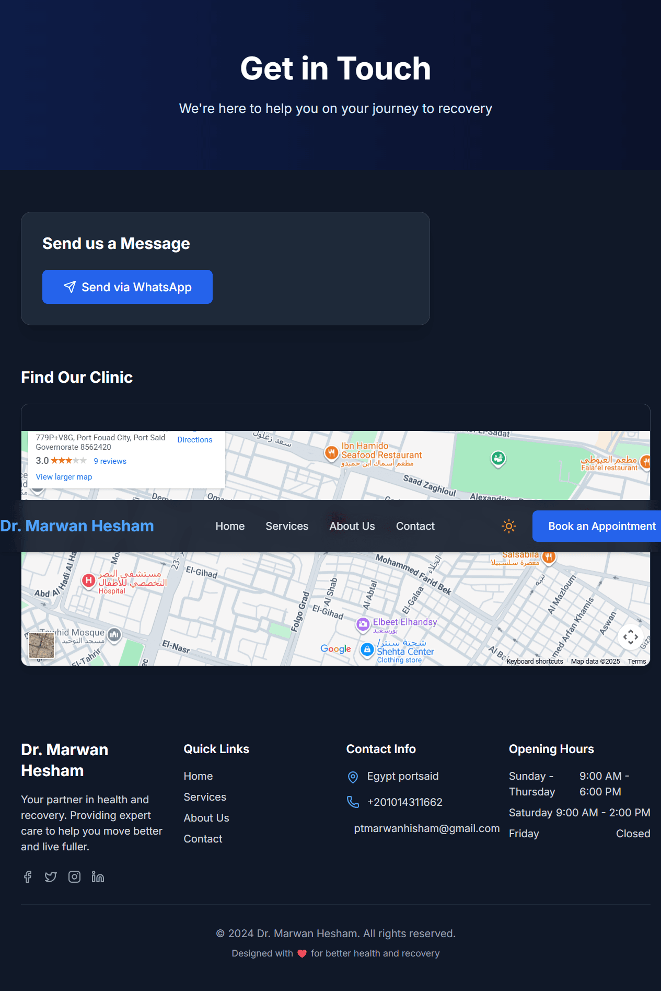
Task: Click the Send us a Message heading
Action: [116, 243]
